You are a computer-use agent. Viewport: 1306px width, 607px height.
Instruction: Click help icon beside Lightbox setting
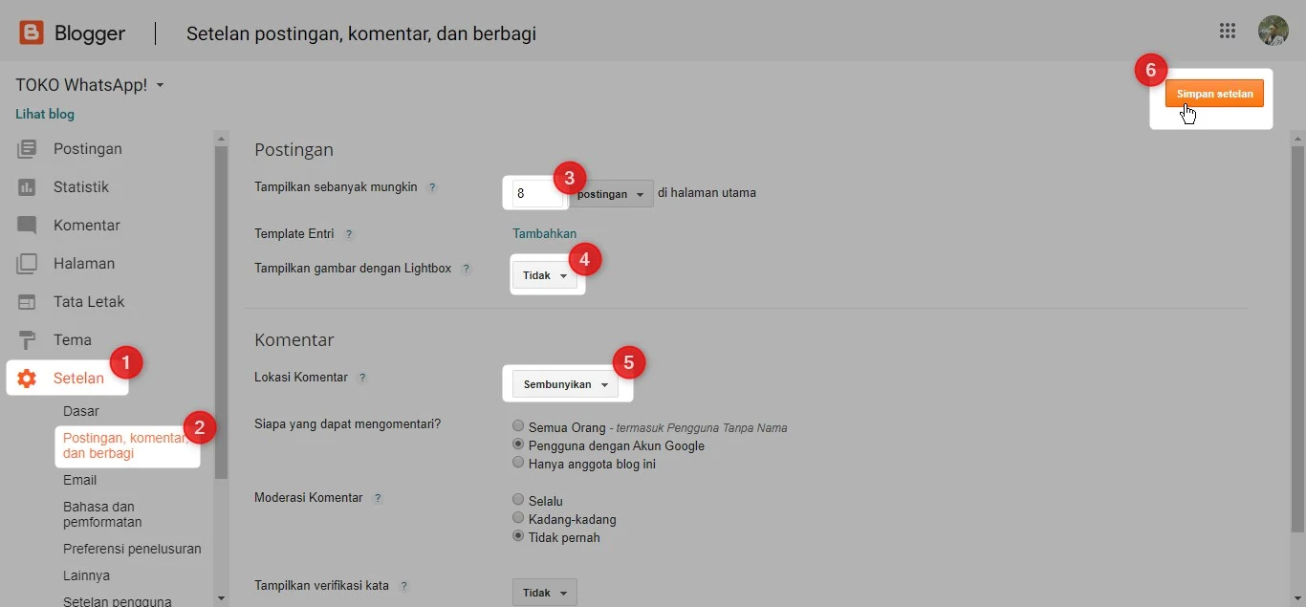(467, 270)
